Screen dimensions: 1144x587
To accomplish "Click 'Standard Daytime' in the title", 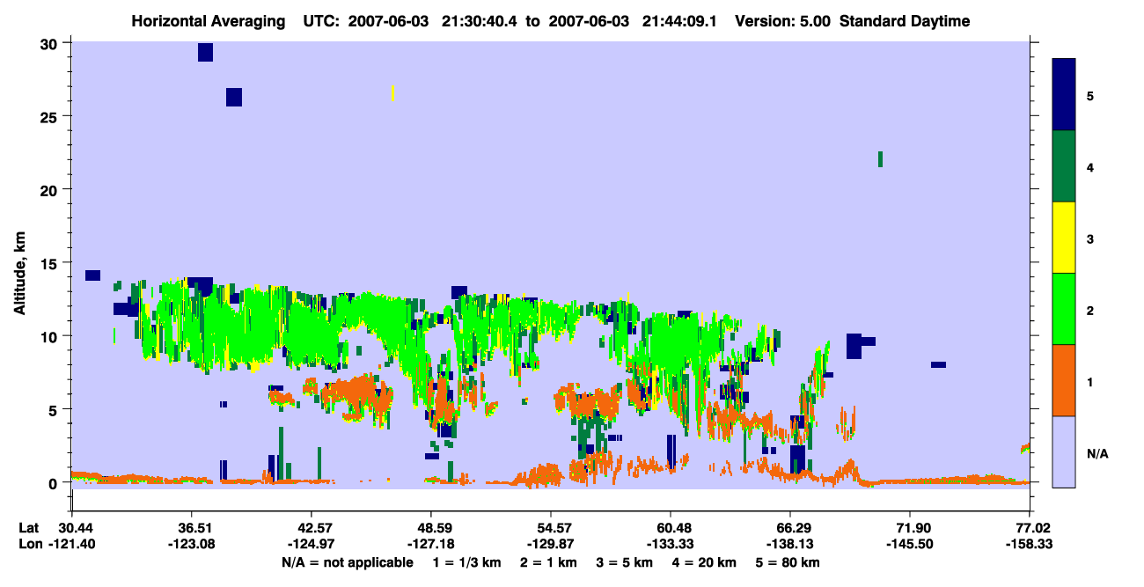I will [x=905, y=21].
